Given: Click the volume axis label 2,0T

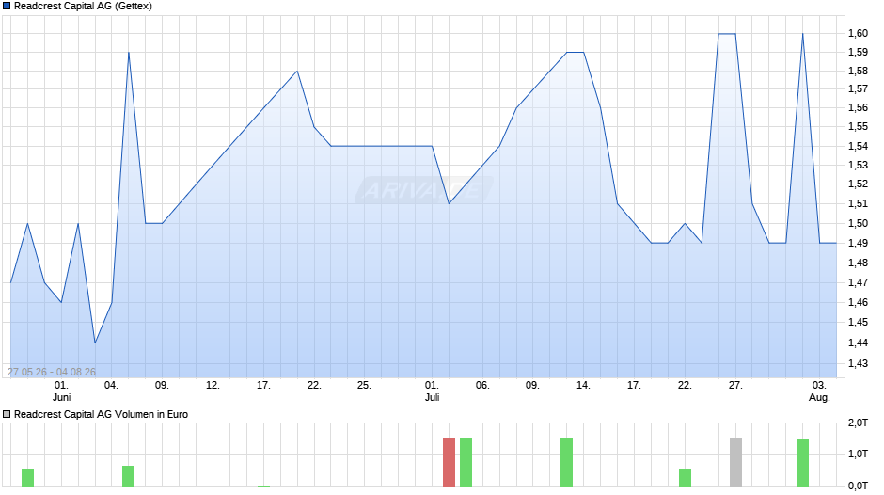Looking at the screenshot, I should [858, 423].
